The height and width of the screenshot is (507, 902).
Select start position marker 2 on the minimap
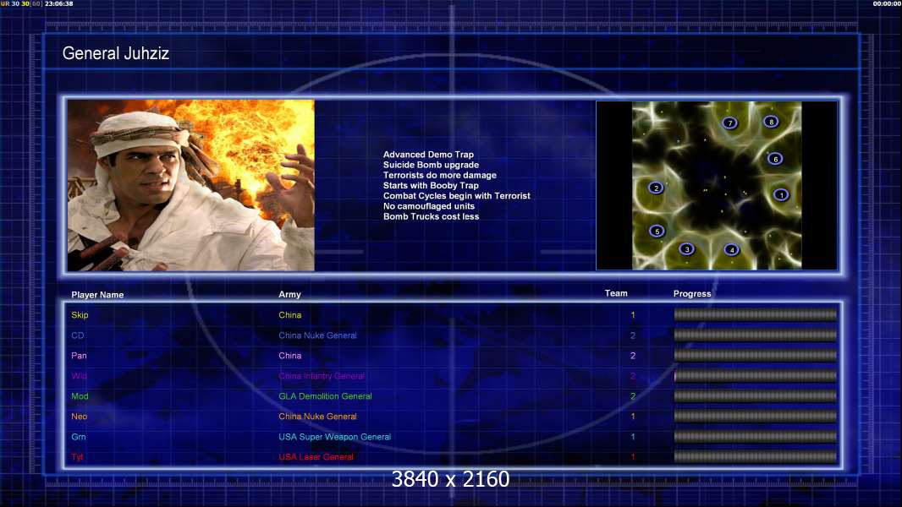656,188
